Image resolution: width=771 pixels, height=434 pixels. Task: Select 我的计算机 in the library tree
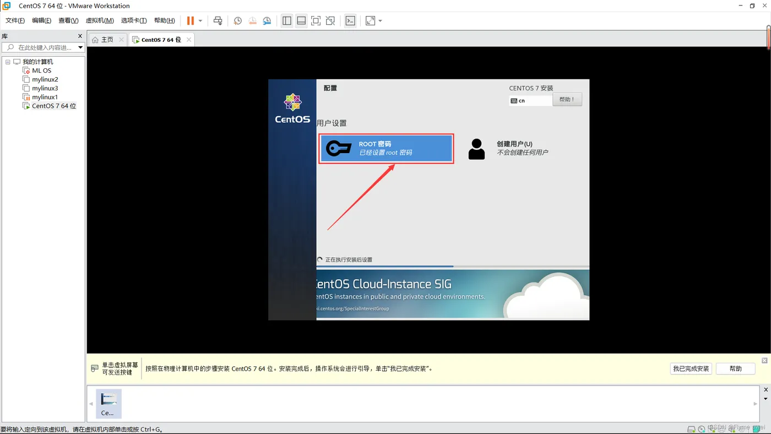tap(37, 62)
